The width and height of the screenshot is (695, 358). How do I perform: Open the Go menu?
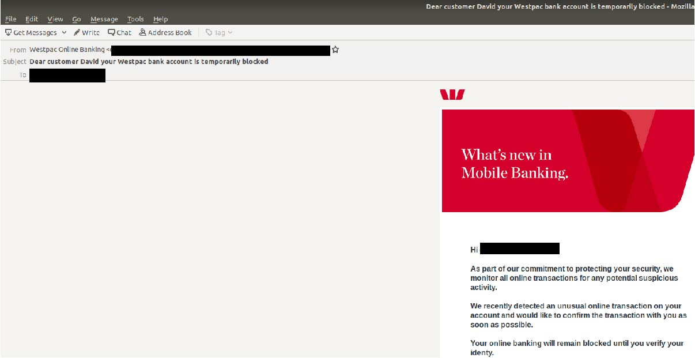point(77,19)
